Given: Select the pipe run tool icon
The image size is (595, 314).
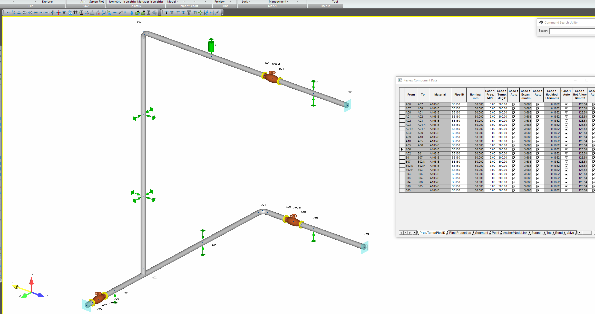Looking at the screenshot, I should coord(8,13).
